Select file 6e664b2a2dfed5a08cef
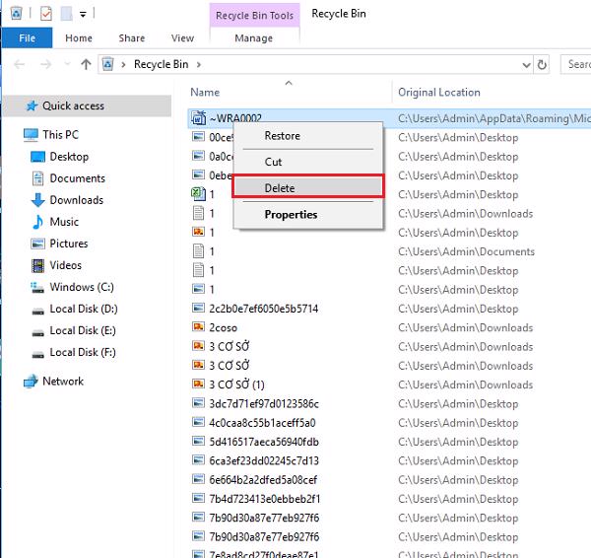Viewport: 591px width, 558px height. coord(263,479)
